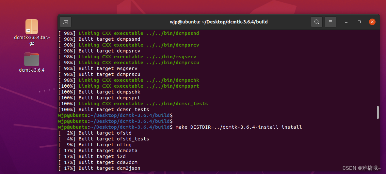Screen dimensions: 386x174
Task: Select the dcmtk-3.6.4.tar.gz archive icon
Action: [32, 26]
